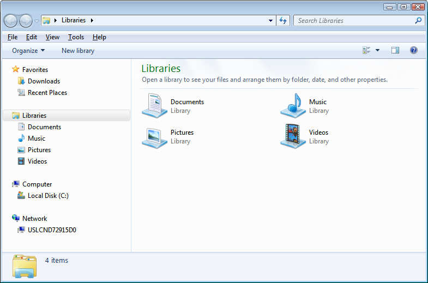Click the Libraries icon in details pane

point(25,266)
